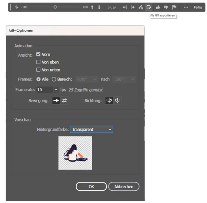Open the three-dots more options menu
Image resolution: width=207 pixels, height=203 pixels.
point(186,7)
